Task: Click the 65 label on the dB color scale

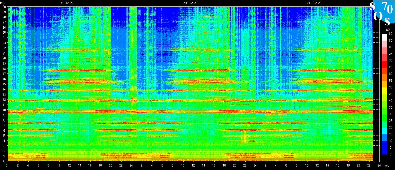Action: click(390, 67)
